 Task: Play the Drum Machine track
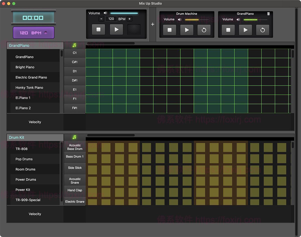187,30
